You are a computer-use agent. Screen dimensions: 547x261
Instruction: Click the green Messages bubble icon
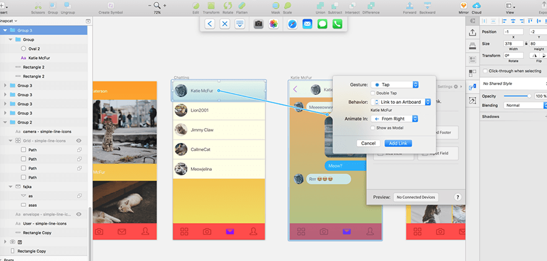(323, 24)
